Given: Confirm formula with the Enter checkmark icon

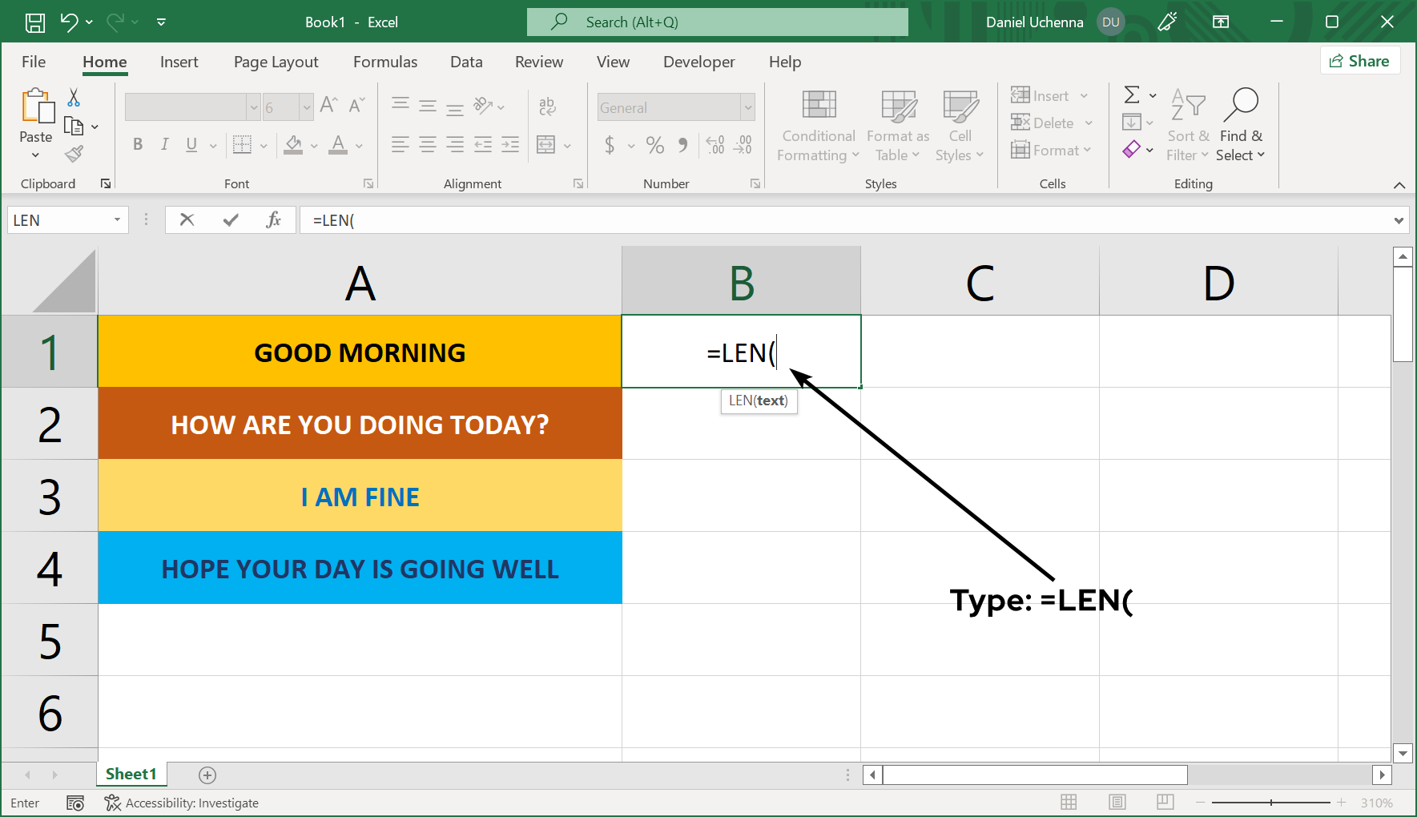Looking at the screenshot, I should click(231, 220).
